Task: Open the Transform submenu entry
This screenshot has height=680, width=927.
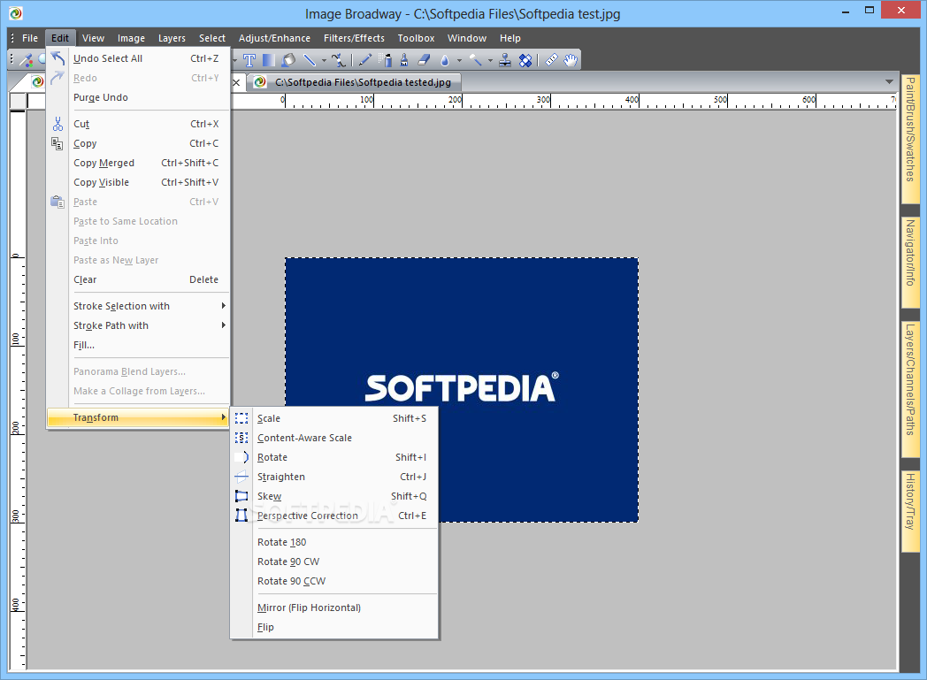Action: [138, 417]
